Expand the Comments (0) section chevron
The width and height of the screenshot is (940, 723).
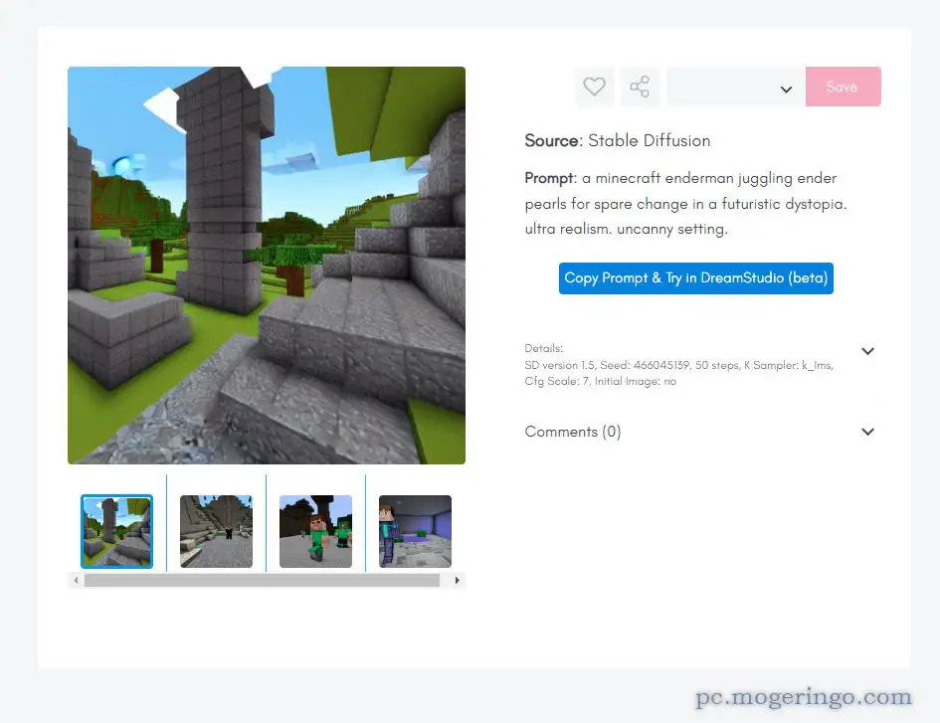pyautogui.click(x=867, y=432)
